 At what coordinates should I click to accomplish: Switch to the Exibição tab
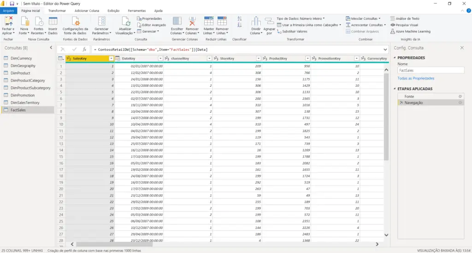113,11
